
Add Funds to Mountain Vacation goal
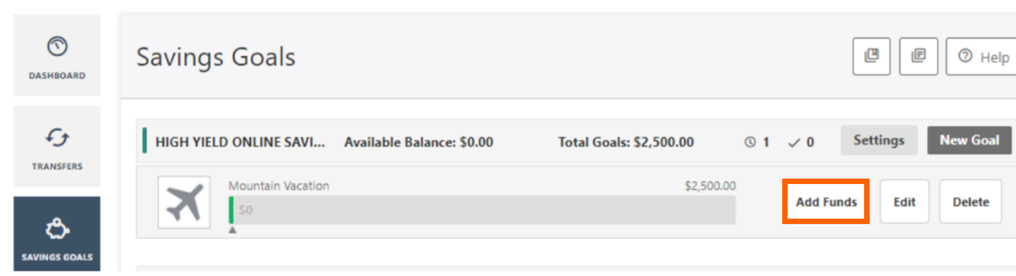click(x=826, y=202)
